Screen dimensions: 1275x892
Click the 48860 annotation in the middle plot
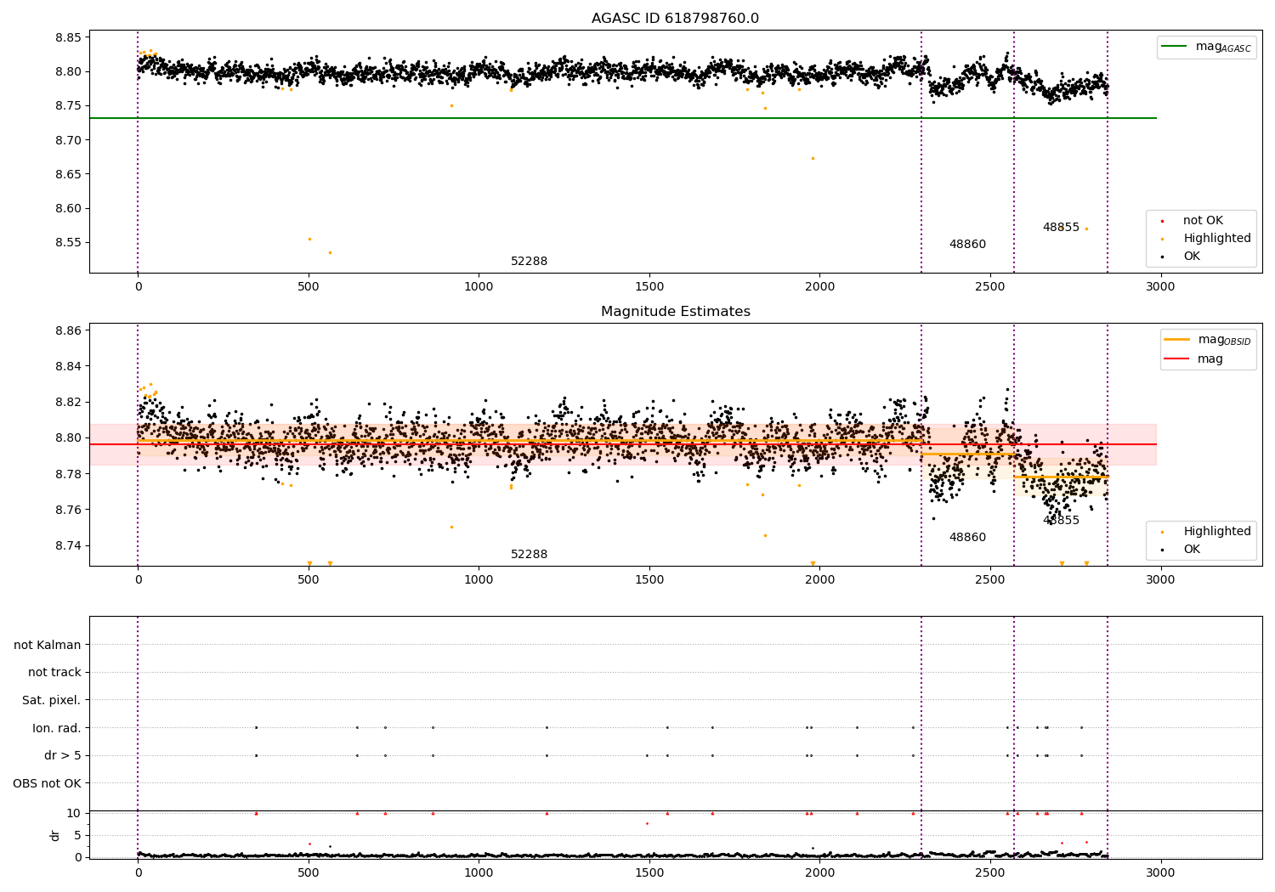pyautogui.click(x=967, y=538)
